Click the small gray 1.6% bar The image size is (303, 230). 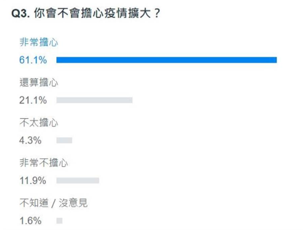(x=59, y=221)
